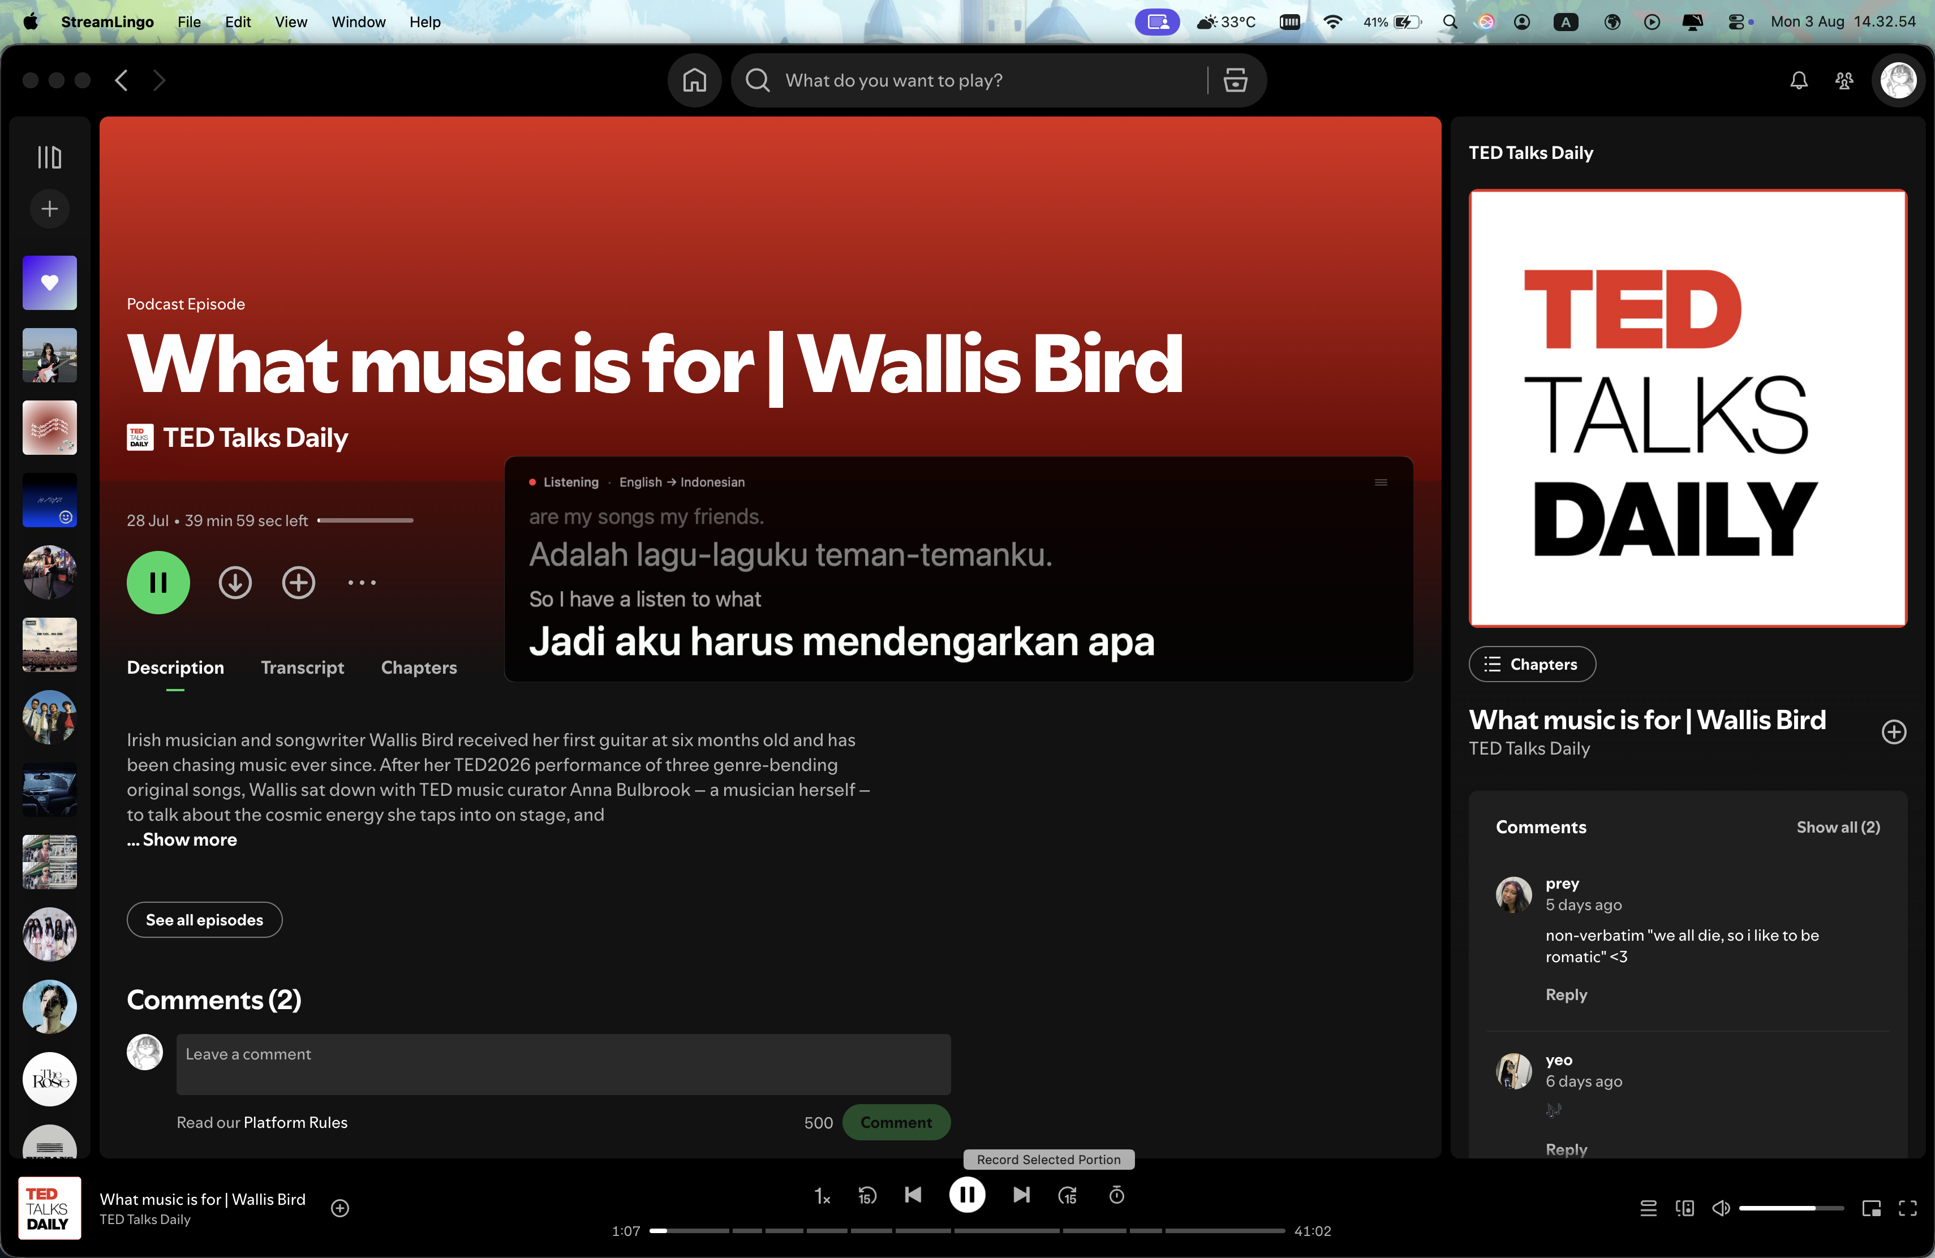The width and height of the screenshot is (1935, 1258).
Task: Expand description with Show more
Action: [x=190, y=839]
